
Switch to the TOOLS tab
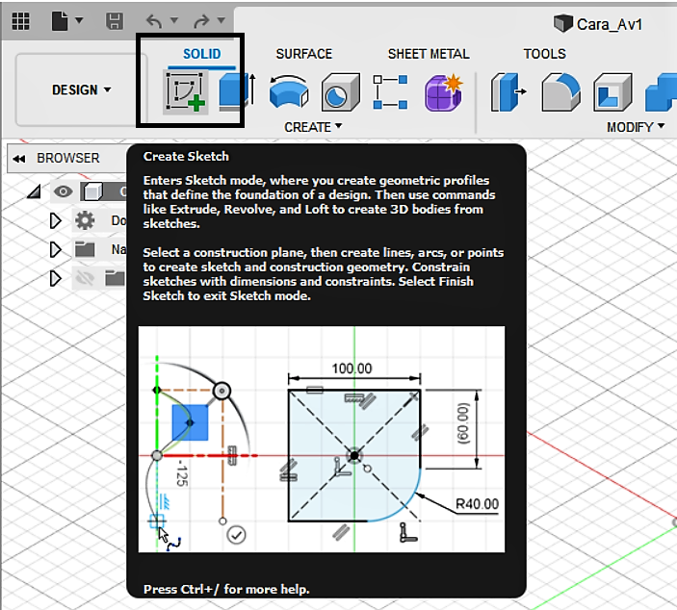pos(544,54)
